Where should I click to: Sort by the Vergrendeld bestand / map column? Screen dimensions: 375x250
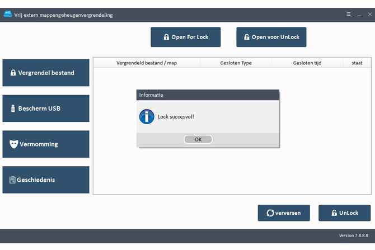tap(146, 63)
